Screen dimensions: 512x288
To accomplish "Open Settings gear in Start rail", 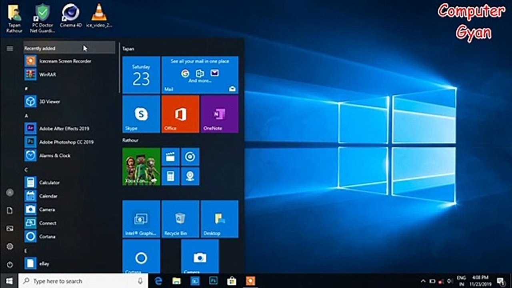I will (x=10, y=246).
